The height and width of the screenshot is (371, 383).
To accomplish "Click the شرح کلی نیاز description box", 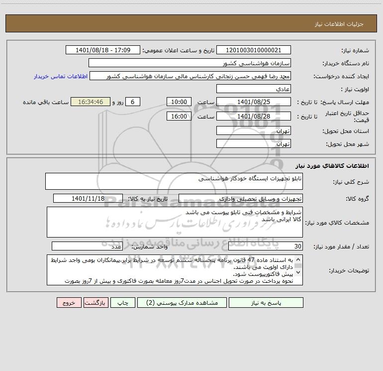I will [174, 181].
